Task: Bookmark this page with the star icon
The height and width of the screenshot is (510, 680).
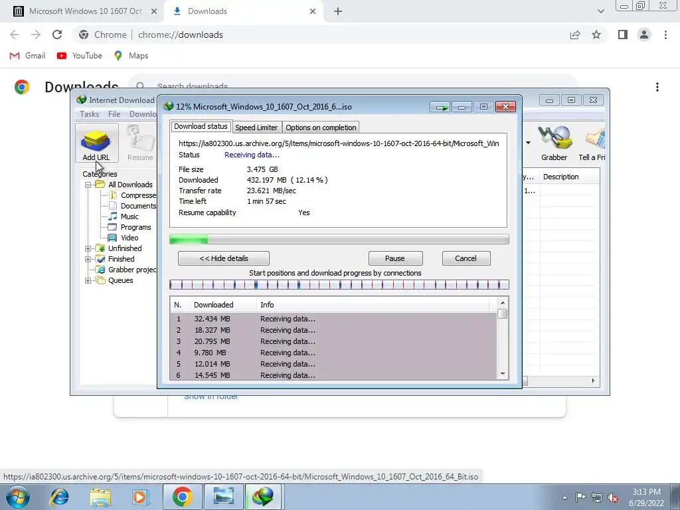Action: coord(596,35)
